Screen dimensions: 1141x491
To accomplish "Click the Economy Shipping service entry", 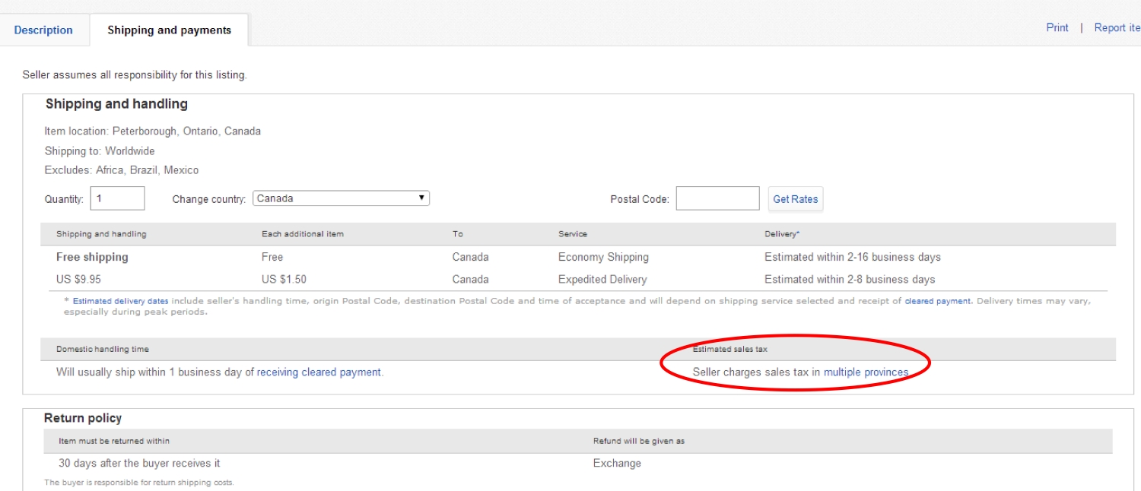I will (x=603, y=257).
